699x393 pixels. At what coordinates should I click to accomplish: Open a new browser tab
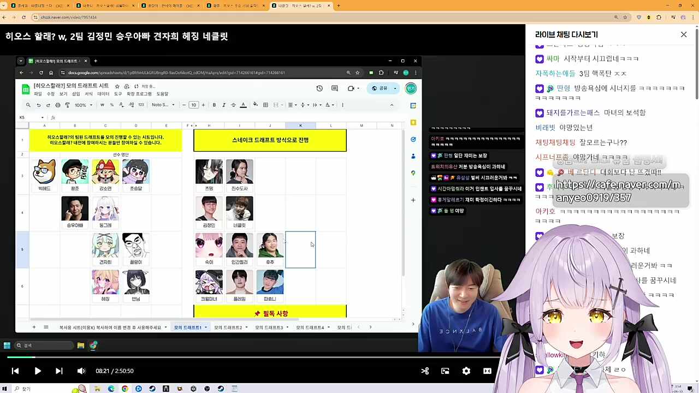339,5
